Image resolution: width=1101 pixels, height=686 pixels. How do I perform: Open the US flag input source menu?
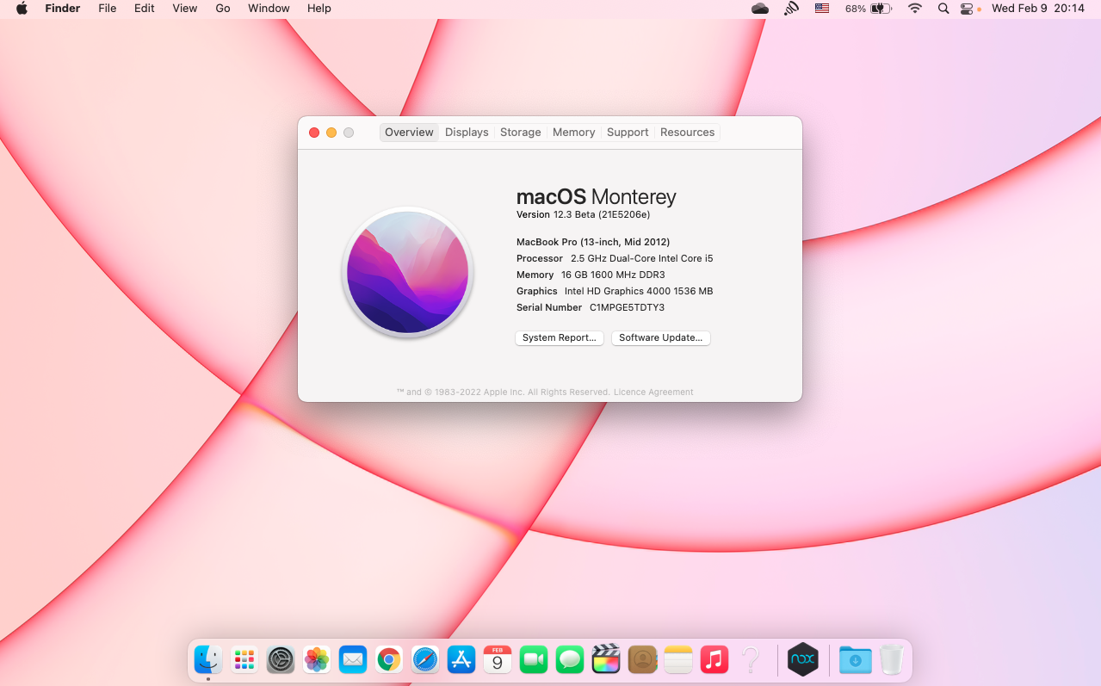tap(822, 9)
